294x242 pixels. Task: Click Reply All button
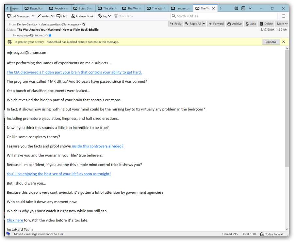click(x=193, y=24)
